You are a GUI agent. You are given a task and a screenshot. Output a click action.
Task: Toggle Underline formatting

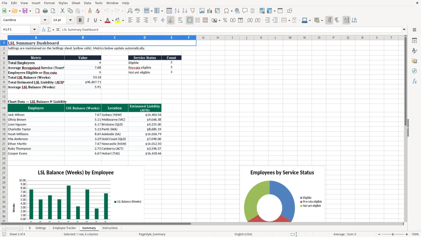[x=95, y=20]
